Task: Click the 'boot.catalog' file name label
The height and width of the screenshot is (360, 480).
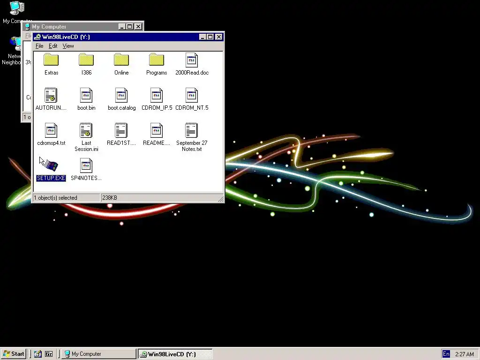Action: (x=121, y=108)
